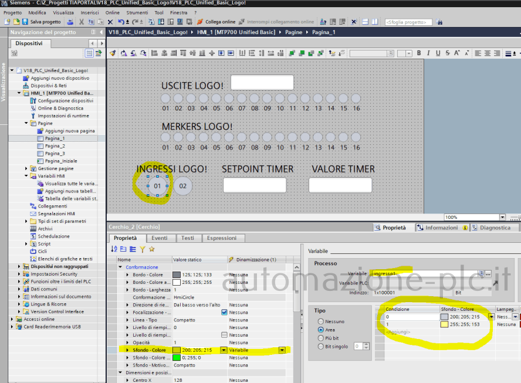
Task: Open the Strumenti menu
Action: coord(137,13)
